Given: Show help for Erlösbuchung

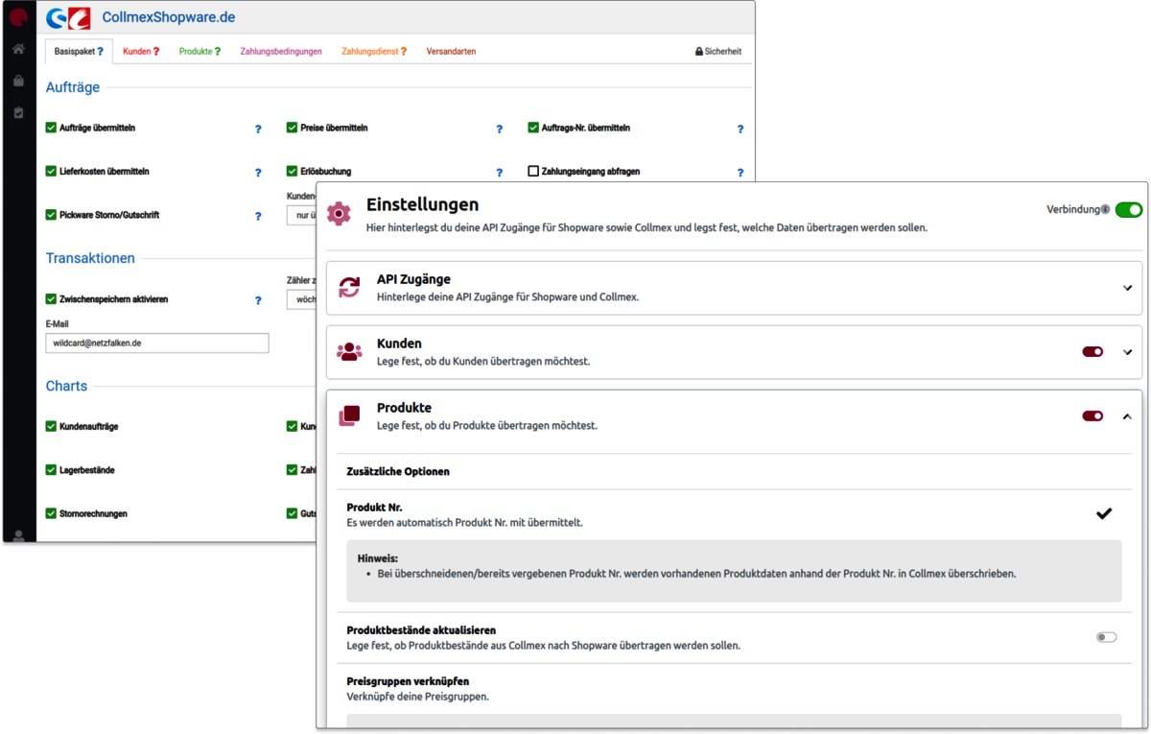Looking at the screenshot, I should pos(499,173).
